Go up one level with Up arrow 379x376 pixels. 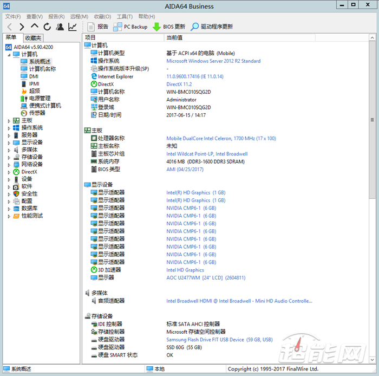tap(35, 26)
